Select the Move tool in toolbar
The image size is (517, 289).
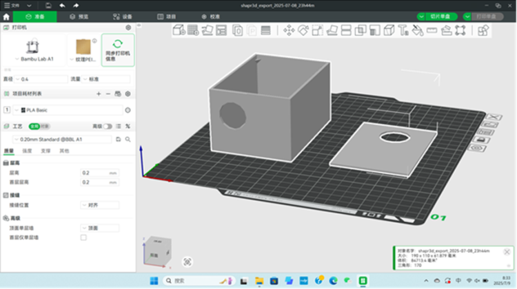[290, 30]
